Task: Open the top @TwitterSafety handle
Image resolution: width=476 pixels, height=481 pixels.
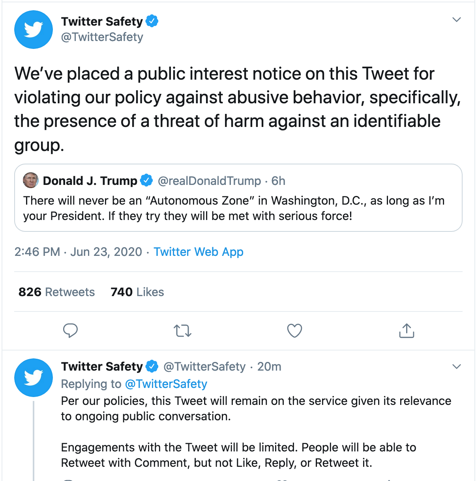Action: pos(102,37)
